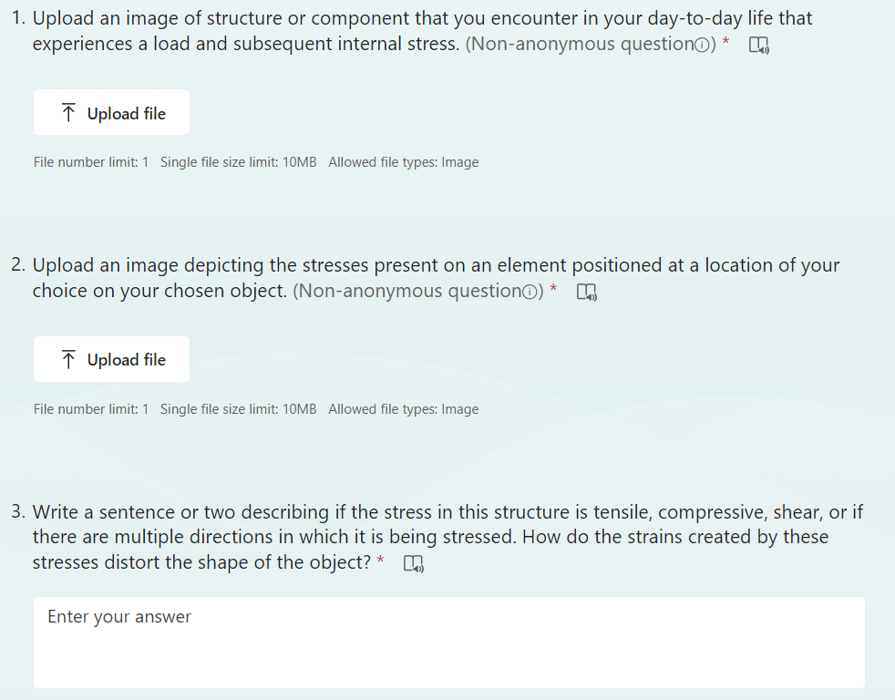Open Immersive Reader for question 1

click(x=758, y=43)
